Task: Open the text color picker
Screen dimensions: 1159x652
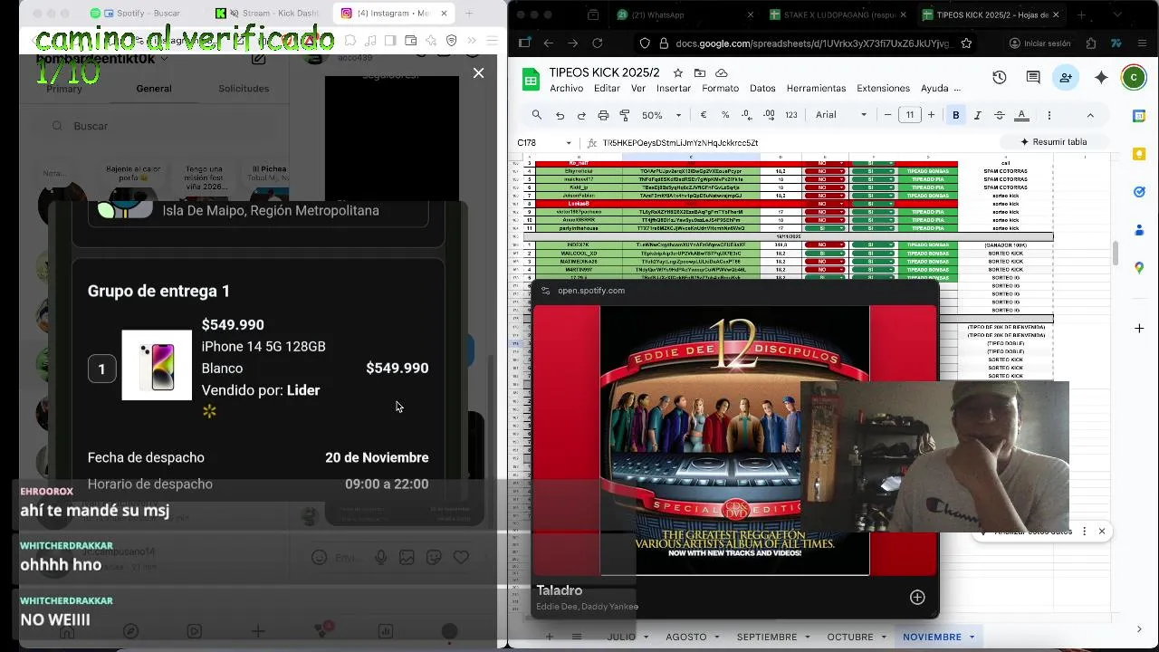Action: 1021,115
